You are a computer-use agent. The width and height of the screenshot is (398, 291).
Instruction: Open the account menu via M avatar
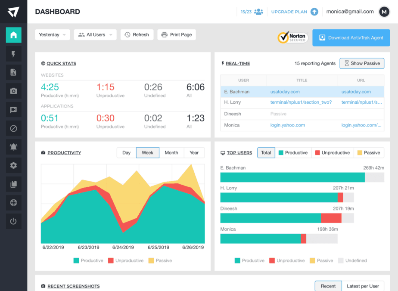tap(384, 12)
